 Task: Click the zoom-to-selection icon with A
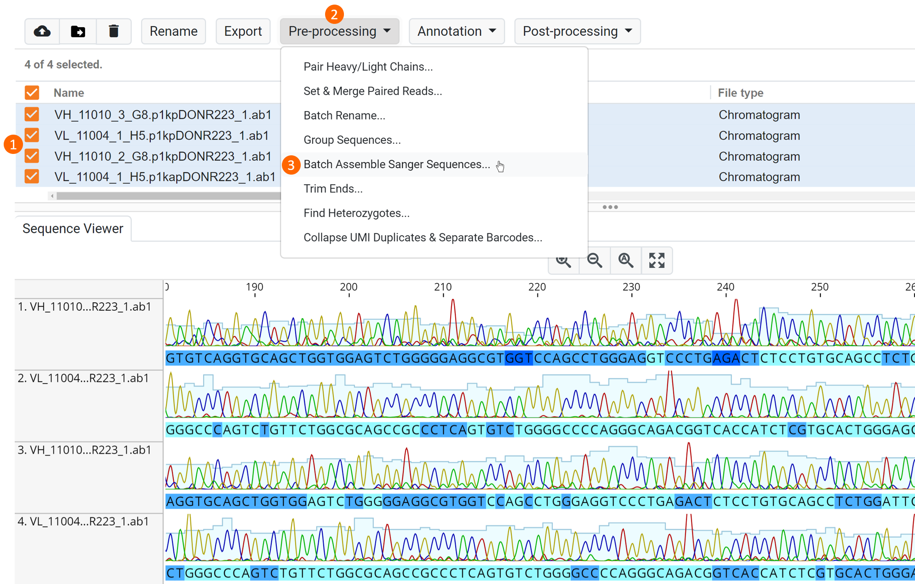click(625, 261)
